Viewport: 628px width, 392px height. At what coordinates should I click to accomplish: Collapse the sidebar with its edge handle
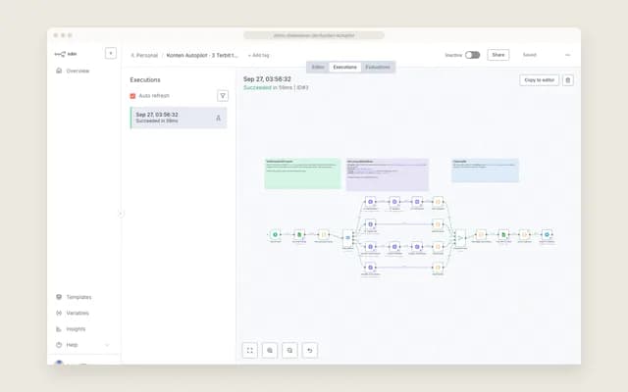click(120, 214)
